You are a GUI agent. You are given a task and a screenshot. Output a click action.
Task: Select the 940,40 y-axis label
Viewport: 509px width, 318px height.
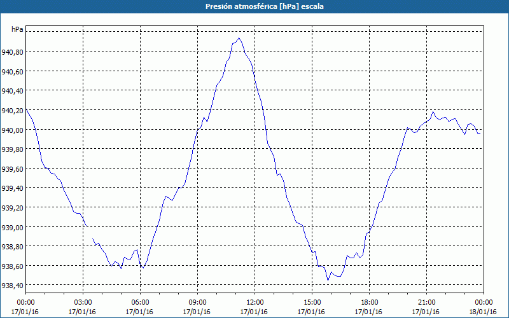pos(12,91)
